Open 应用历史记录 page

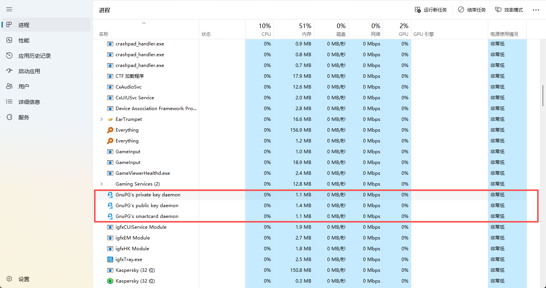[46, 56]
